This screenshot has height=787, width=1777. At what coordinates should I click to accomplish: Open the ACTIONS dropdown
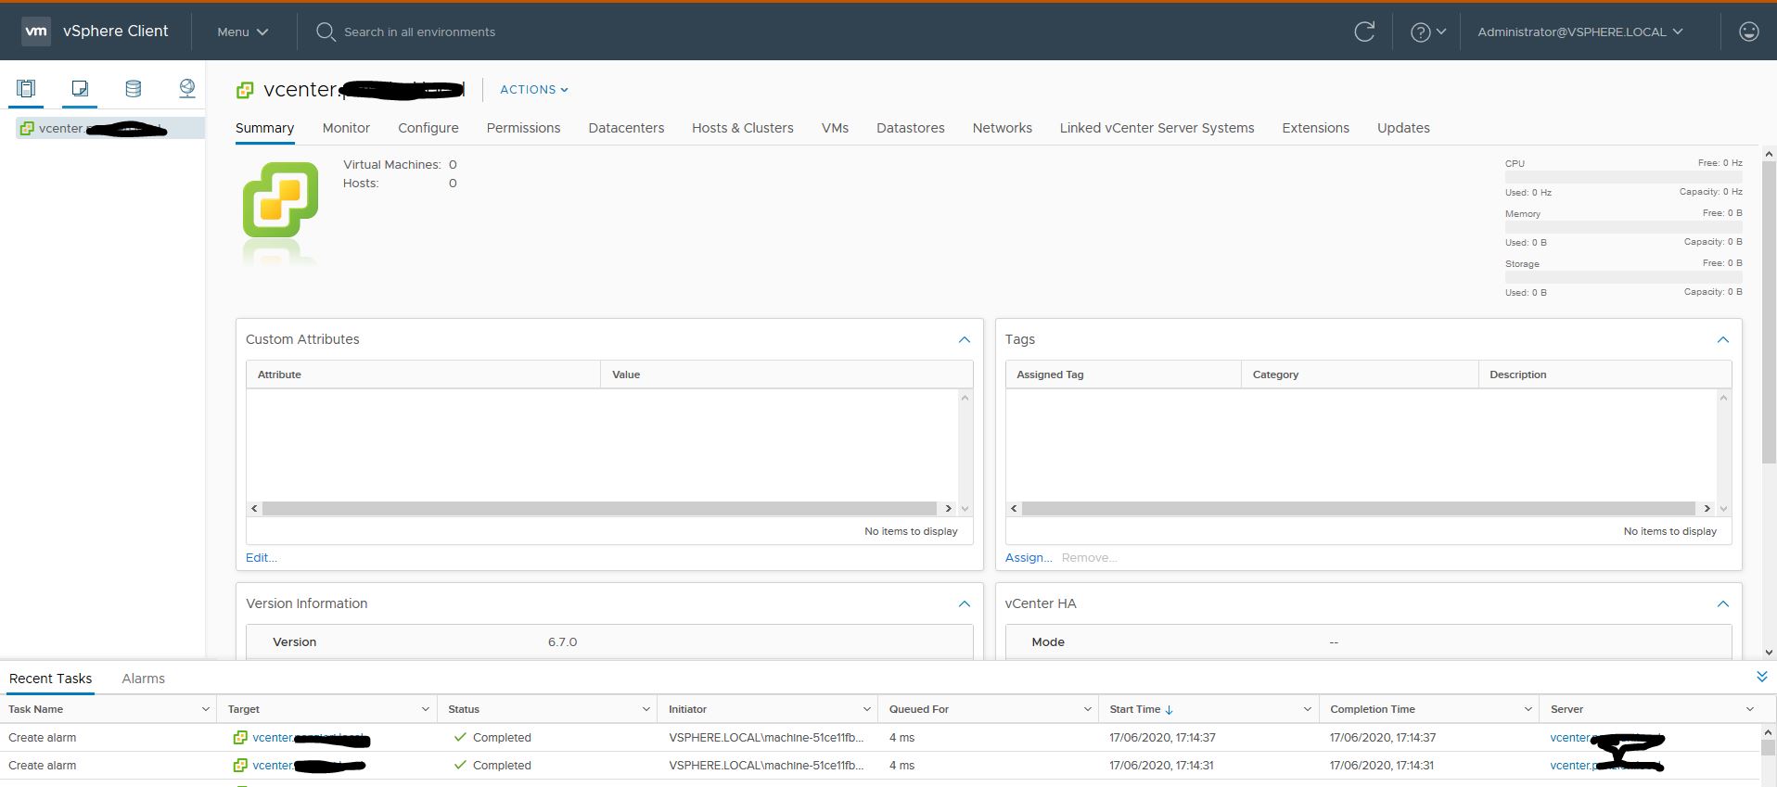pos(534,90)
